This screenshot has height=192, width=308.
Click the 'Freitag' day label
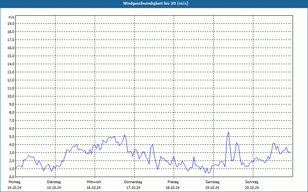pos(173,182)
